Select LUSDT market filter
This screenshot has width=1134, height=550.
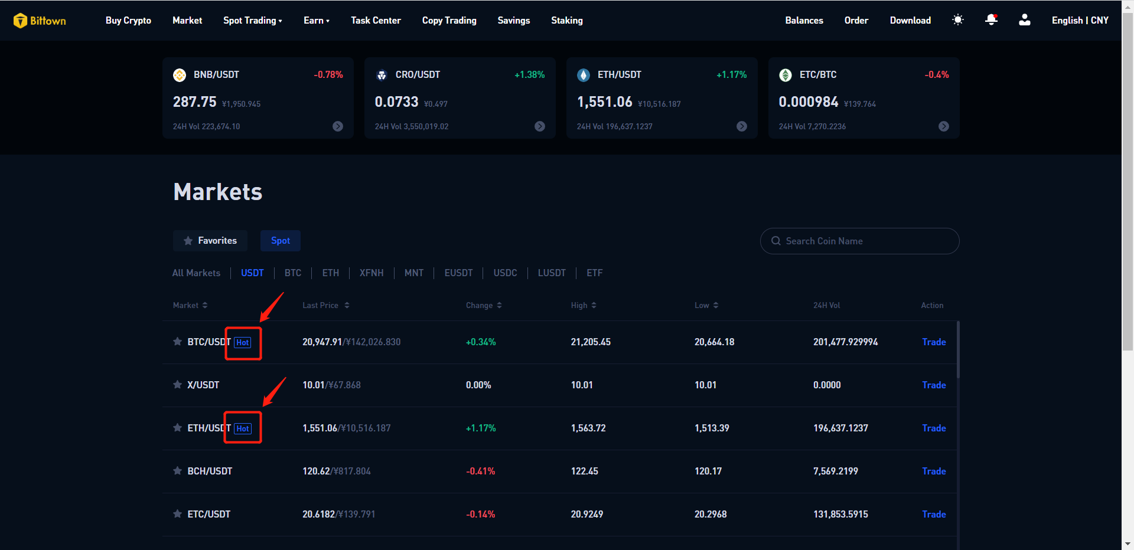552,273
